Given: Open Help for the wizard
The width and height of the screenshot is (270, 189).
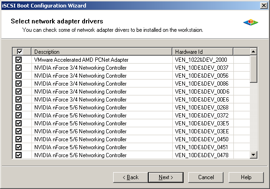Looking at the screenshot, I should [246, 177].
